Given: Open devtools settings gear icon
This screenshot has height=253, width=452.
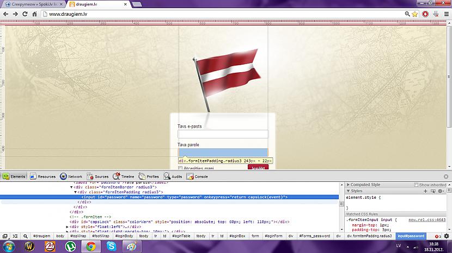Looking at the screenshot, I should [x=446, y=236].
